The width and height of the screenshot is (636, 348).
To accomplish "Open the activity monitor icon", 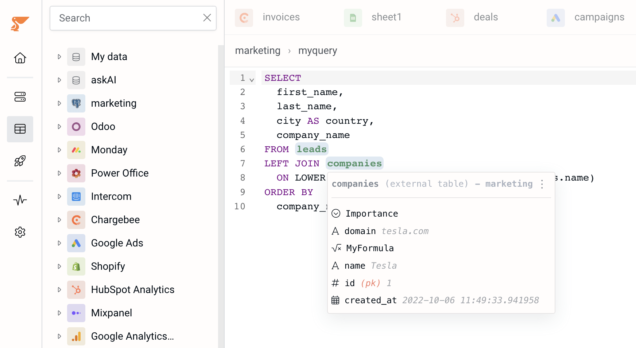I will pyautogui.click(x=20, y=200).
